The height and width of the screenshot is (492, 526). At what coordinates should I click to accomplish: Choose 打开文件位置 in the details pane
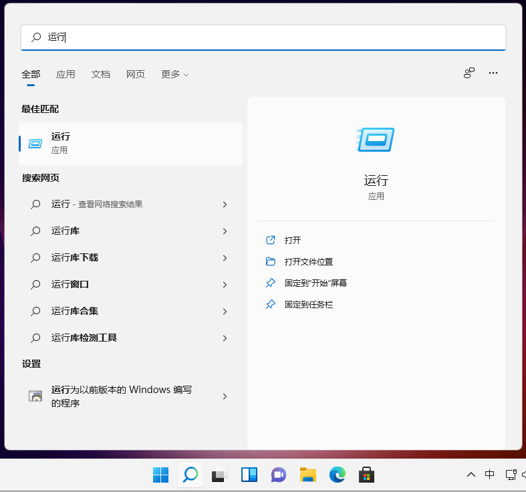[x=308, y=261]
